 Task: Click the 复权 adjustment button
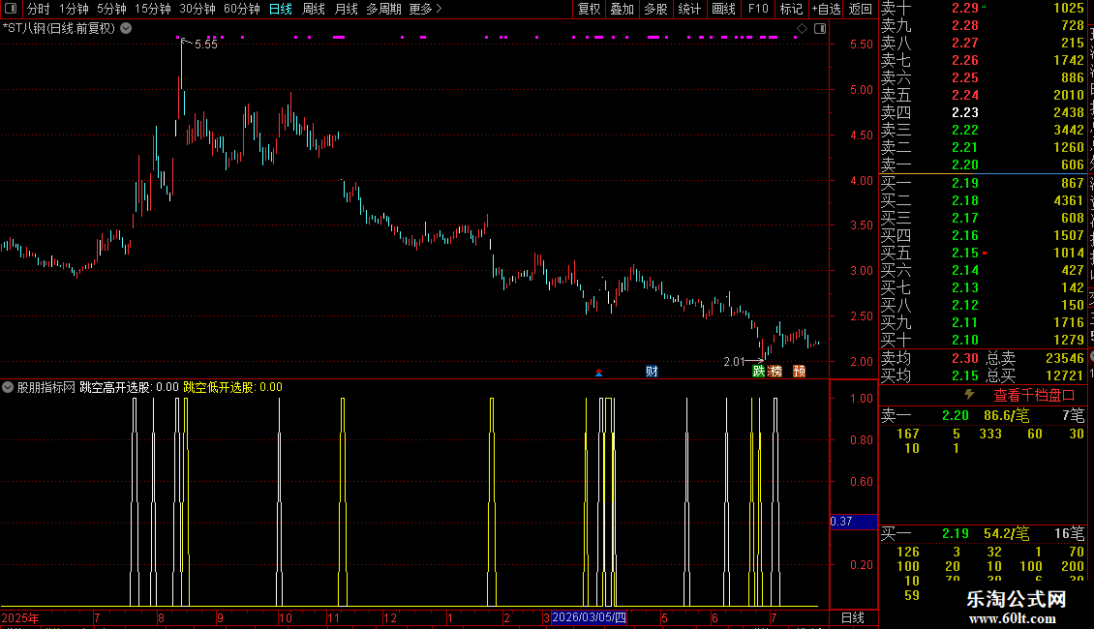pos(589,9)
